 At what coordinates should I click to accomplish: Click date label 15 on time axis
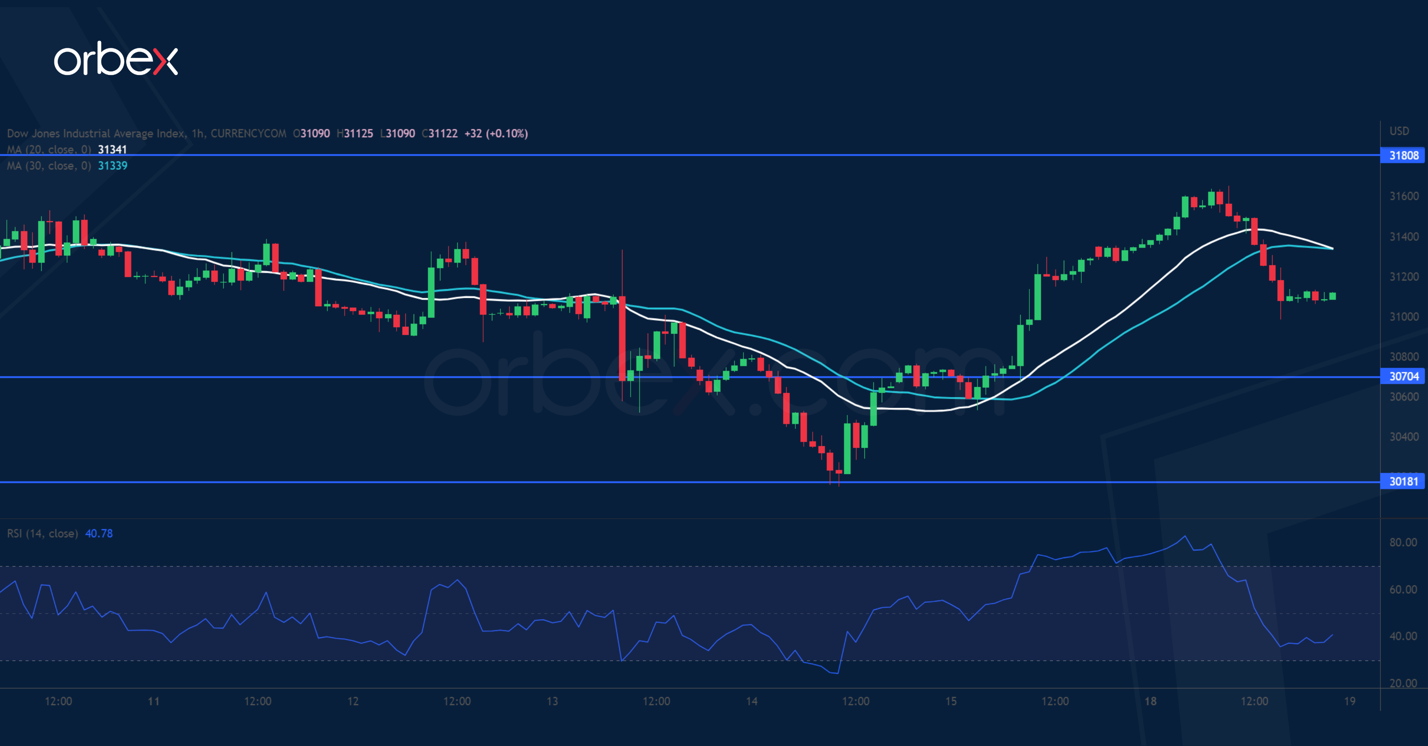[x=951, y=701]
